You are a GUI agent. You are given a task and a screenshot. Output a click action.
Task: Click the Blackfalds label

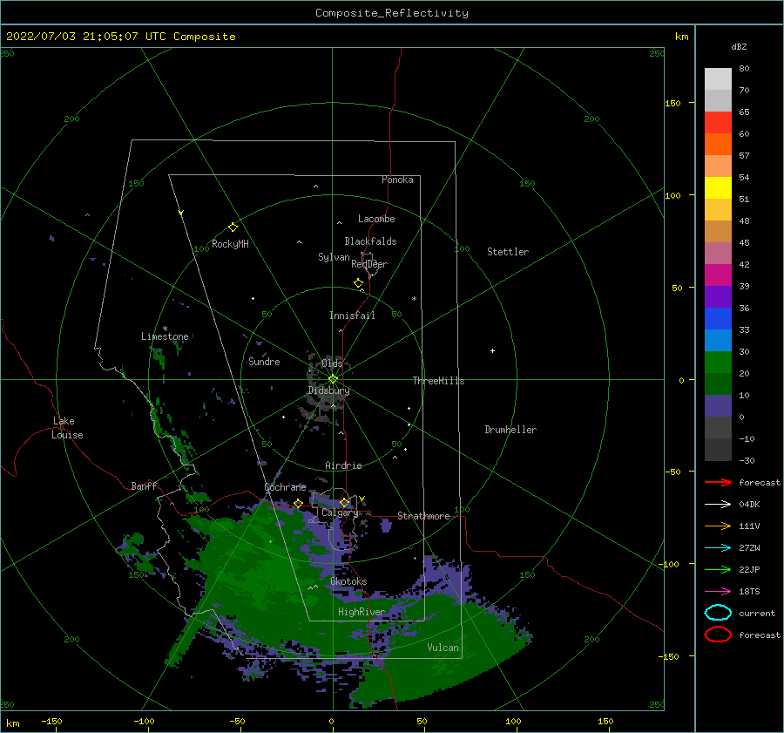370,241
